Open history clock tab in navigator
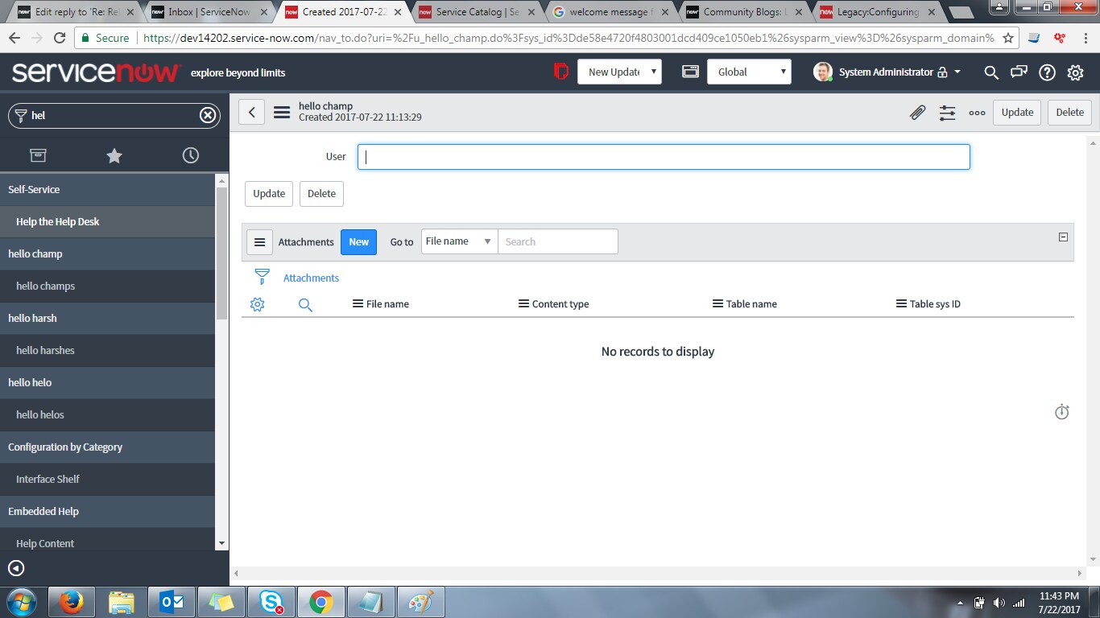Screen dimensions: 1100x618 click(x=191, y=155)
